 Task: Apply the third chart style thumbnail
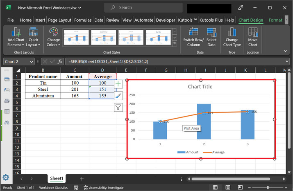point(131,37)
